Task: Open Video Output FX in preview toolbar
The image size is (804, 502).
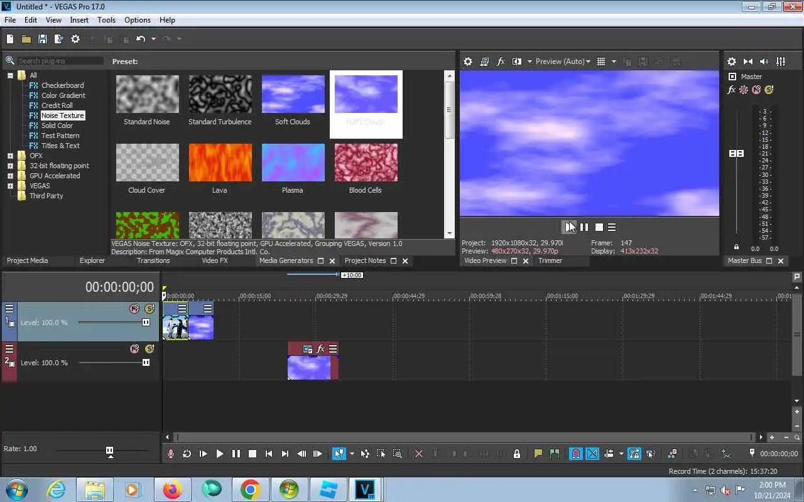Action: coord(501,61)
